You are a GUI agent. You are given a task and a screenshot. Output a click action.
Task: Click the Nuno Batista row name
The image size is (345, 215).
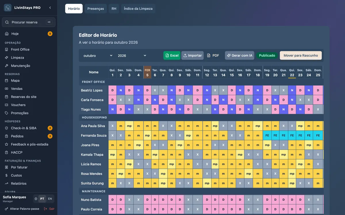pyautogui.click(x=91, y=200)
